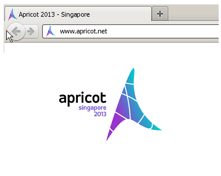The width and height of the screenshot is (221, 176).
Task: Click the '2013' text under logo
Action: (x=100, y=114)
